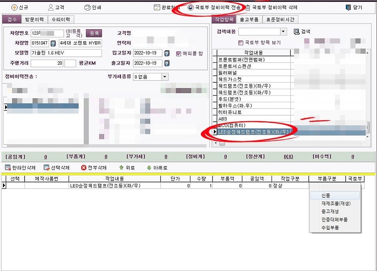
Task: Open the 입고일자 calendar picker icon
Action: (x=167, y=53)
